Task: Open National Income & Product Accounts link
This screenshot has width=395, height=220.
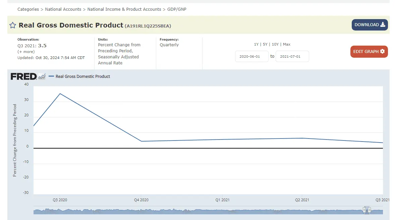Action: tap(124, 9)
